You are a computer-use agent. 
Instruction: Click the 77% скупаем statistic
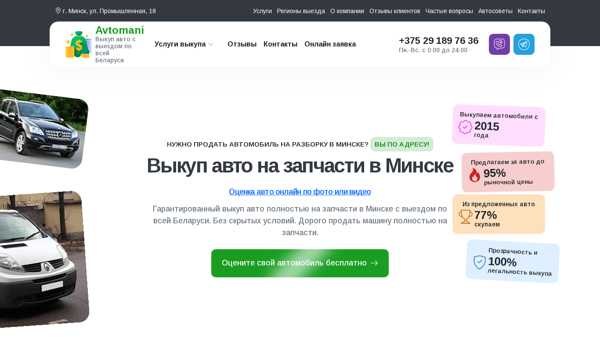point(487,219)
